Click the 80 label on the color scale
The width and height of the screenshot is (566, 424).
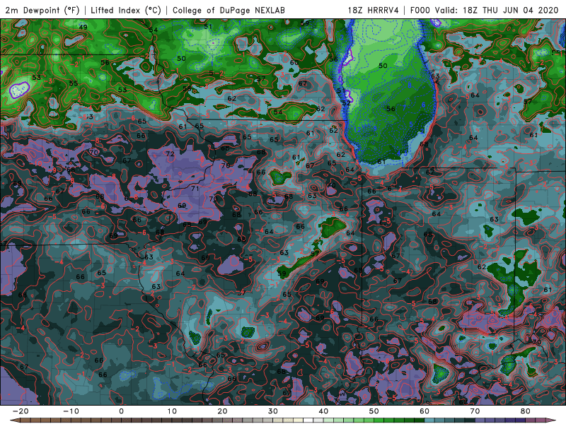(526, 411)
